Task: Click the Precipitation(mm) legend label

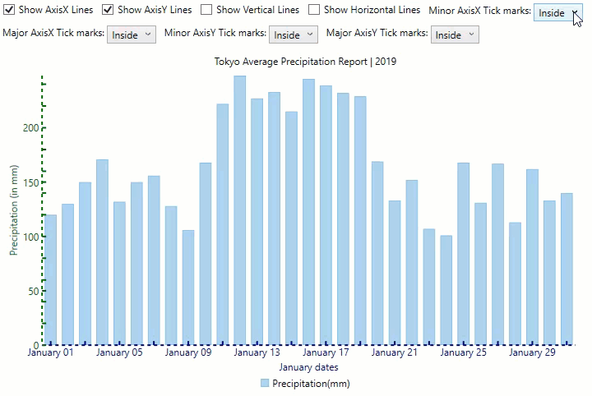Action: pos(312,384)
